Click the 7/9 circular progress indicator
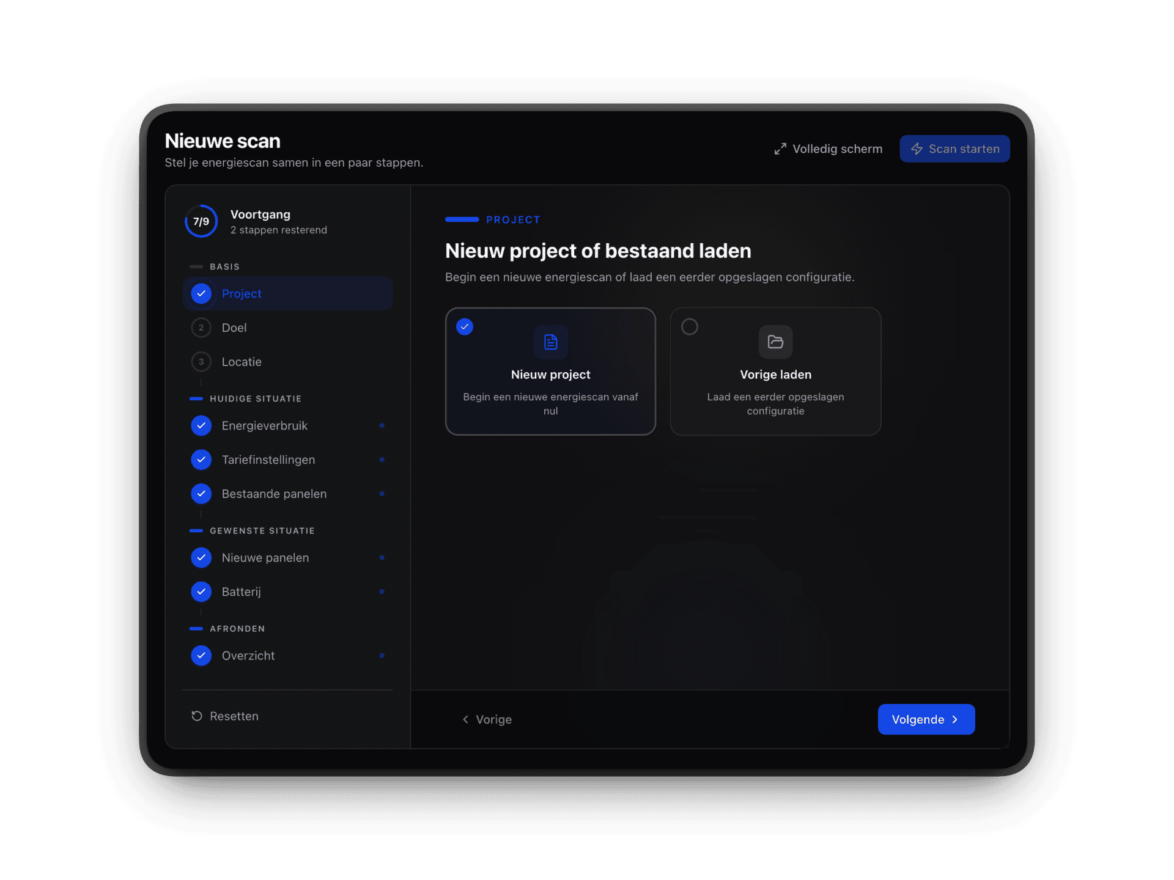This screenshot has height=880, width=1174. (x=201, y=221)
